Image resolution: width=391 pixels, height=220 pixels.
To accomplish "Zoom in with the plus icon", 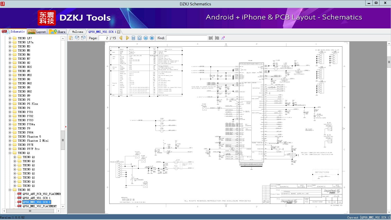I will tap(152, 38).
